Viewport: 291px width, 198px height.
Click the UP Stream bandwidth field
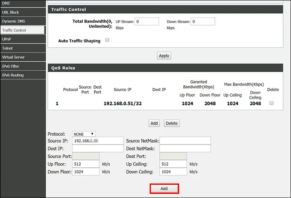[147, 22]
